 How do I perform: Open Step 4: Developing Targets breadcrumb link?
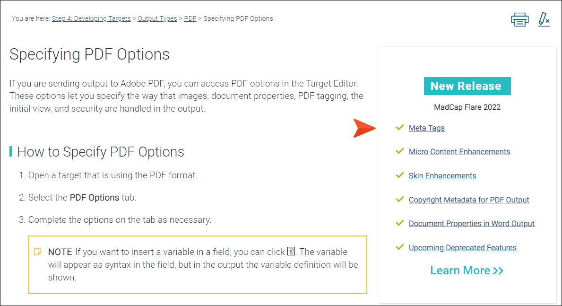coord(91,18)
